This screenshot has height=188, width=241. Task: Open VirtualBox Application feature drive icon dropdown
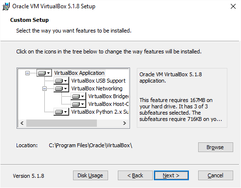[44, 73]
